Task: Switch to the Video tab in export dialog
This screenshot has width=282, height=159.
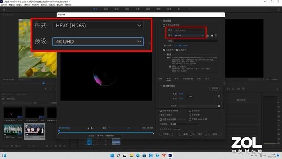Action: click(x=168, y=79)
